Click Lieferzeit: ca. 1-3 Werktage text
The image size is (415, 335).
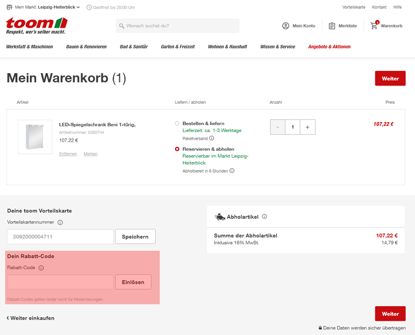point(212,130)
